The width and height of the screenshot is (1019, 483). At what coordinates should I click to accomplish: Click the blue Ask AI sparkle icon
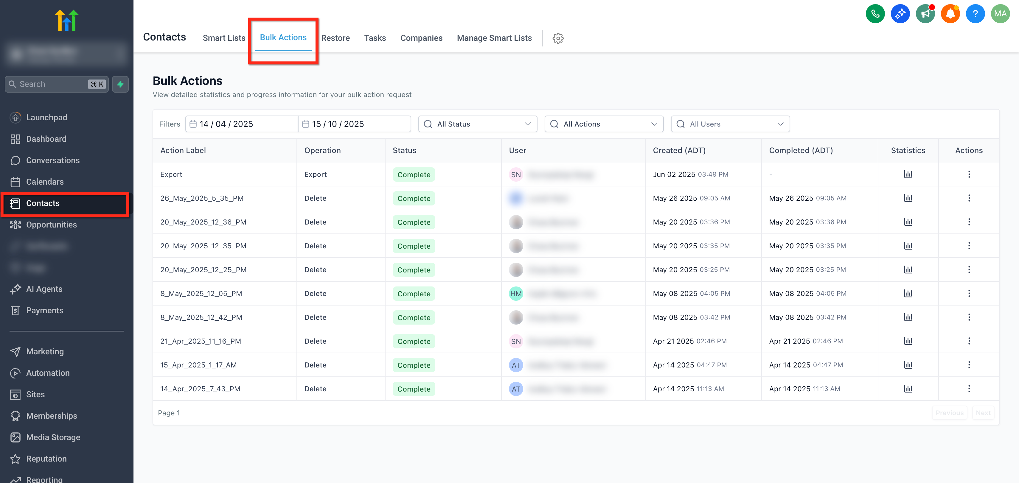[x=900, y=14]
